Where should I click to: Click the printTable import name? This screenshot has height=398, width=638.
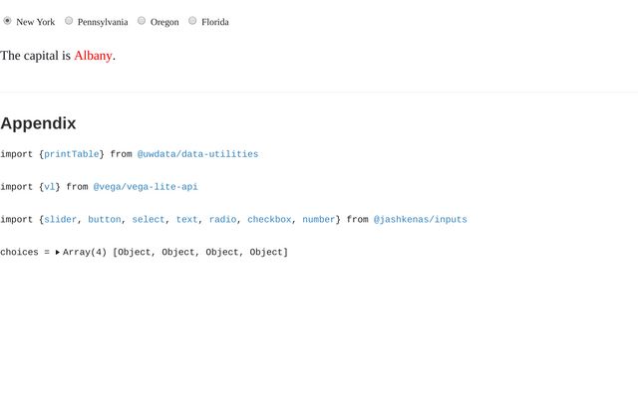72,154
